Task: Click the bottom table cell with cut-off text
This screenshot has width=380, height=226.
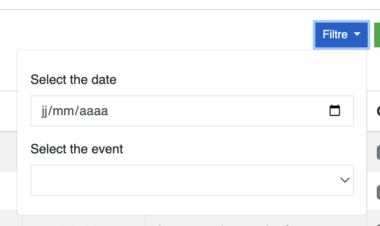Action: point(256,221)
